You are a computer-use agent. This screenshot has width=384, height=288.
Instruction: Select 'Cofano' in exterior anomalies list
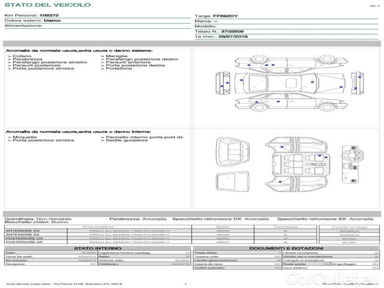(22, 56)
